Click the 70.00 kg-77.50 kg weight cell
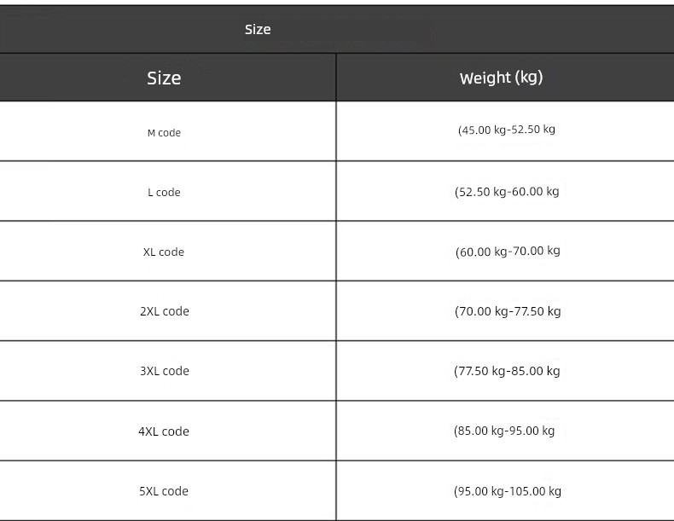Image resolution: width=674 pixels, height=521 pixels. point(508,311)
